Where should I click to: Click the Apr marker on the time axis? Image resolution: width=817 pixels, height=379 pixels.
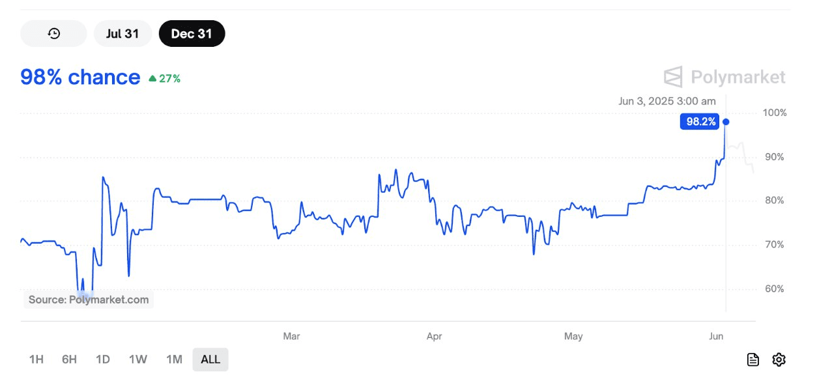point(434,337)
